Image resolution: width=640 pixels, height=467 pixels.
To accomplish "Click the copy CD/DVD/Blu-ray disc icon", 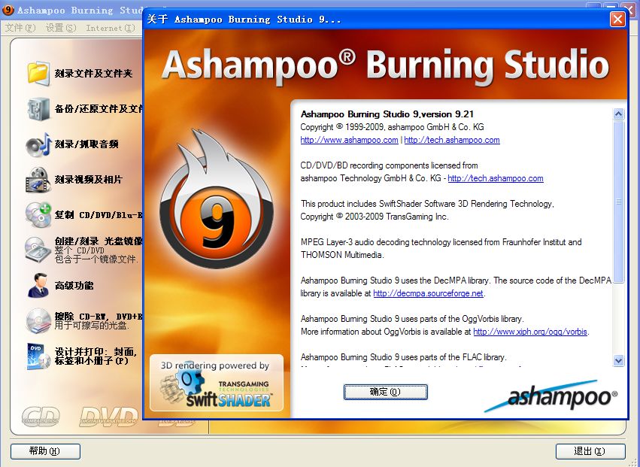I will [x=38, y=215].
